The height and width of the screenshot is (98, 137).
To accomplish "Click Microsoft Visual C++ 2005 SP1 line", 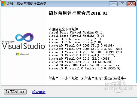I will point(81,45).
